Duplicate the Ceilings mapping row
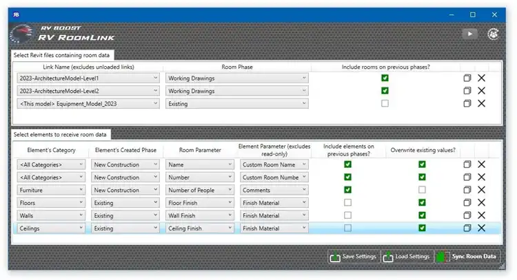517x280 pixels. 467,228
